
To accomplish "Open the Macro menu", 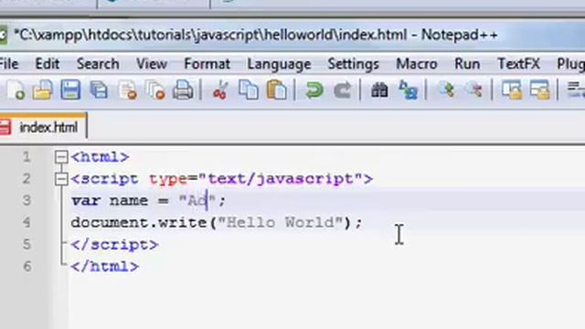I will [x=417, y=64].
